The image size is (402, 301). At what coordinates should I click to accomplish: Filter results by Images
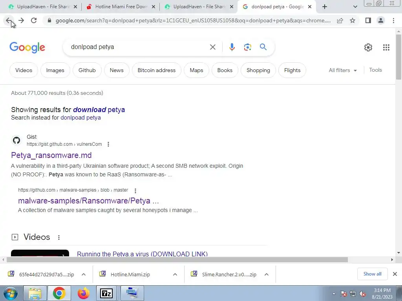click(x=55, y=70)
